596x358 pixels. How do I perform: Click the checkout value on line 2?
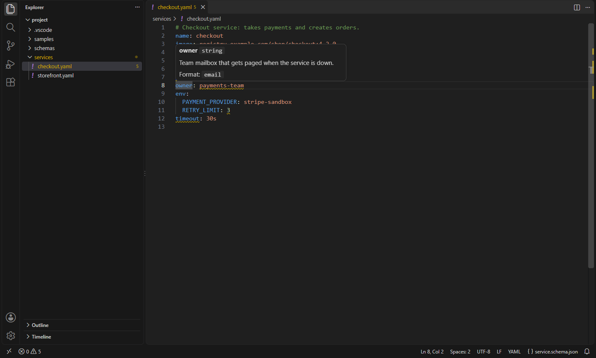click(x=209, y=36)
